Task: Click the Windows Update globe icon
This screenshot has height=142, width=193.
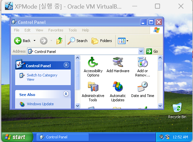Action: pyautogui.click(x=22, y=104)
